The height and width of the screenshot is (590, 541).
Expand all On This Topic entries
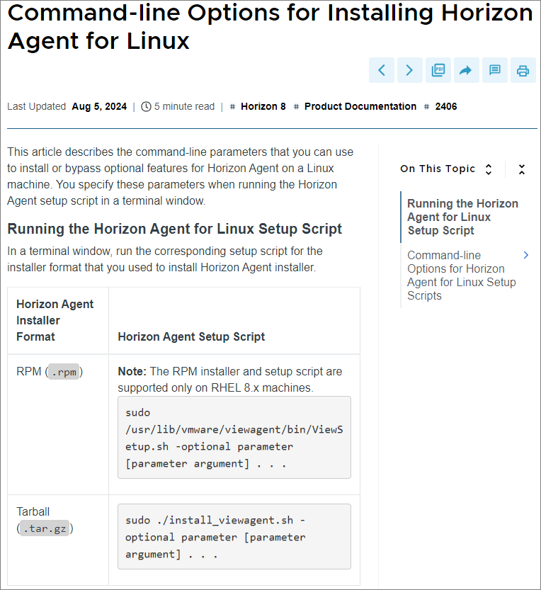pos(489,169)
